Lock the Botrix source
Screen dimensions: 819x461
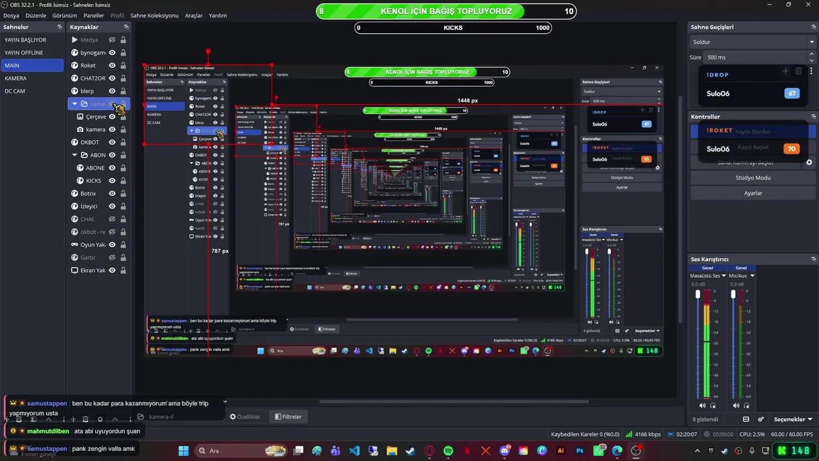123,193
